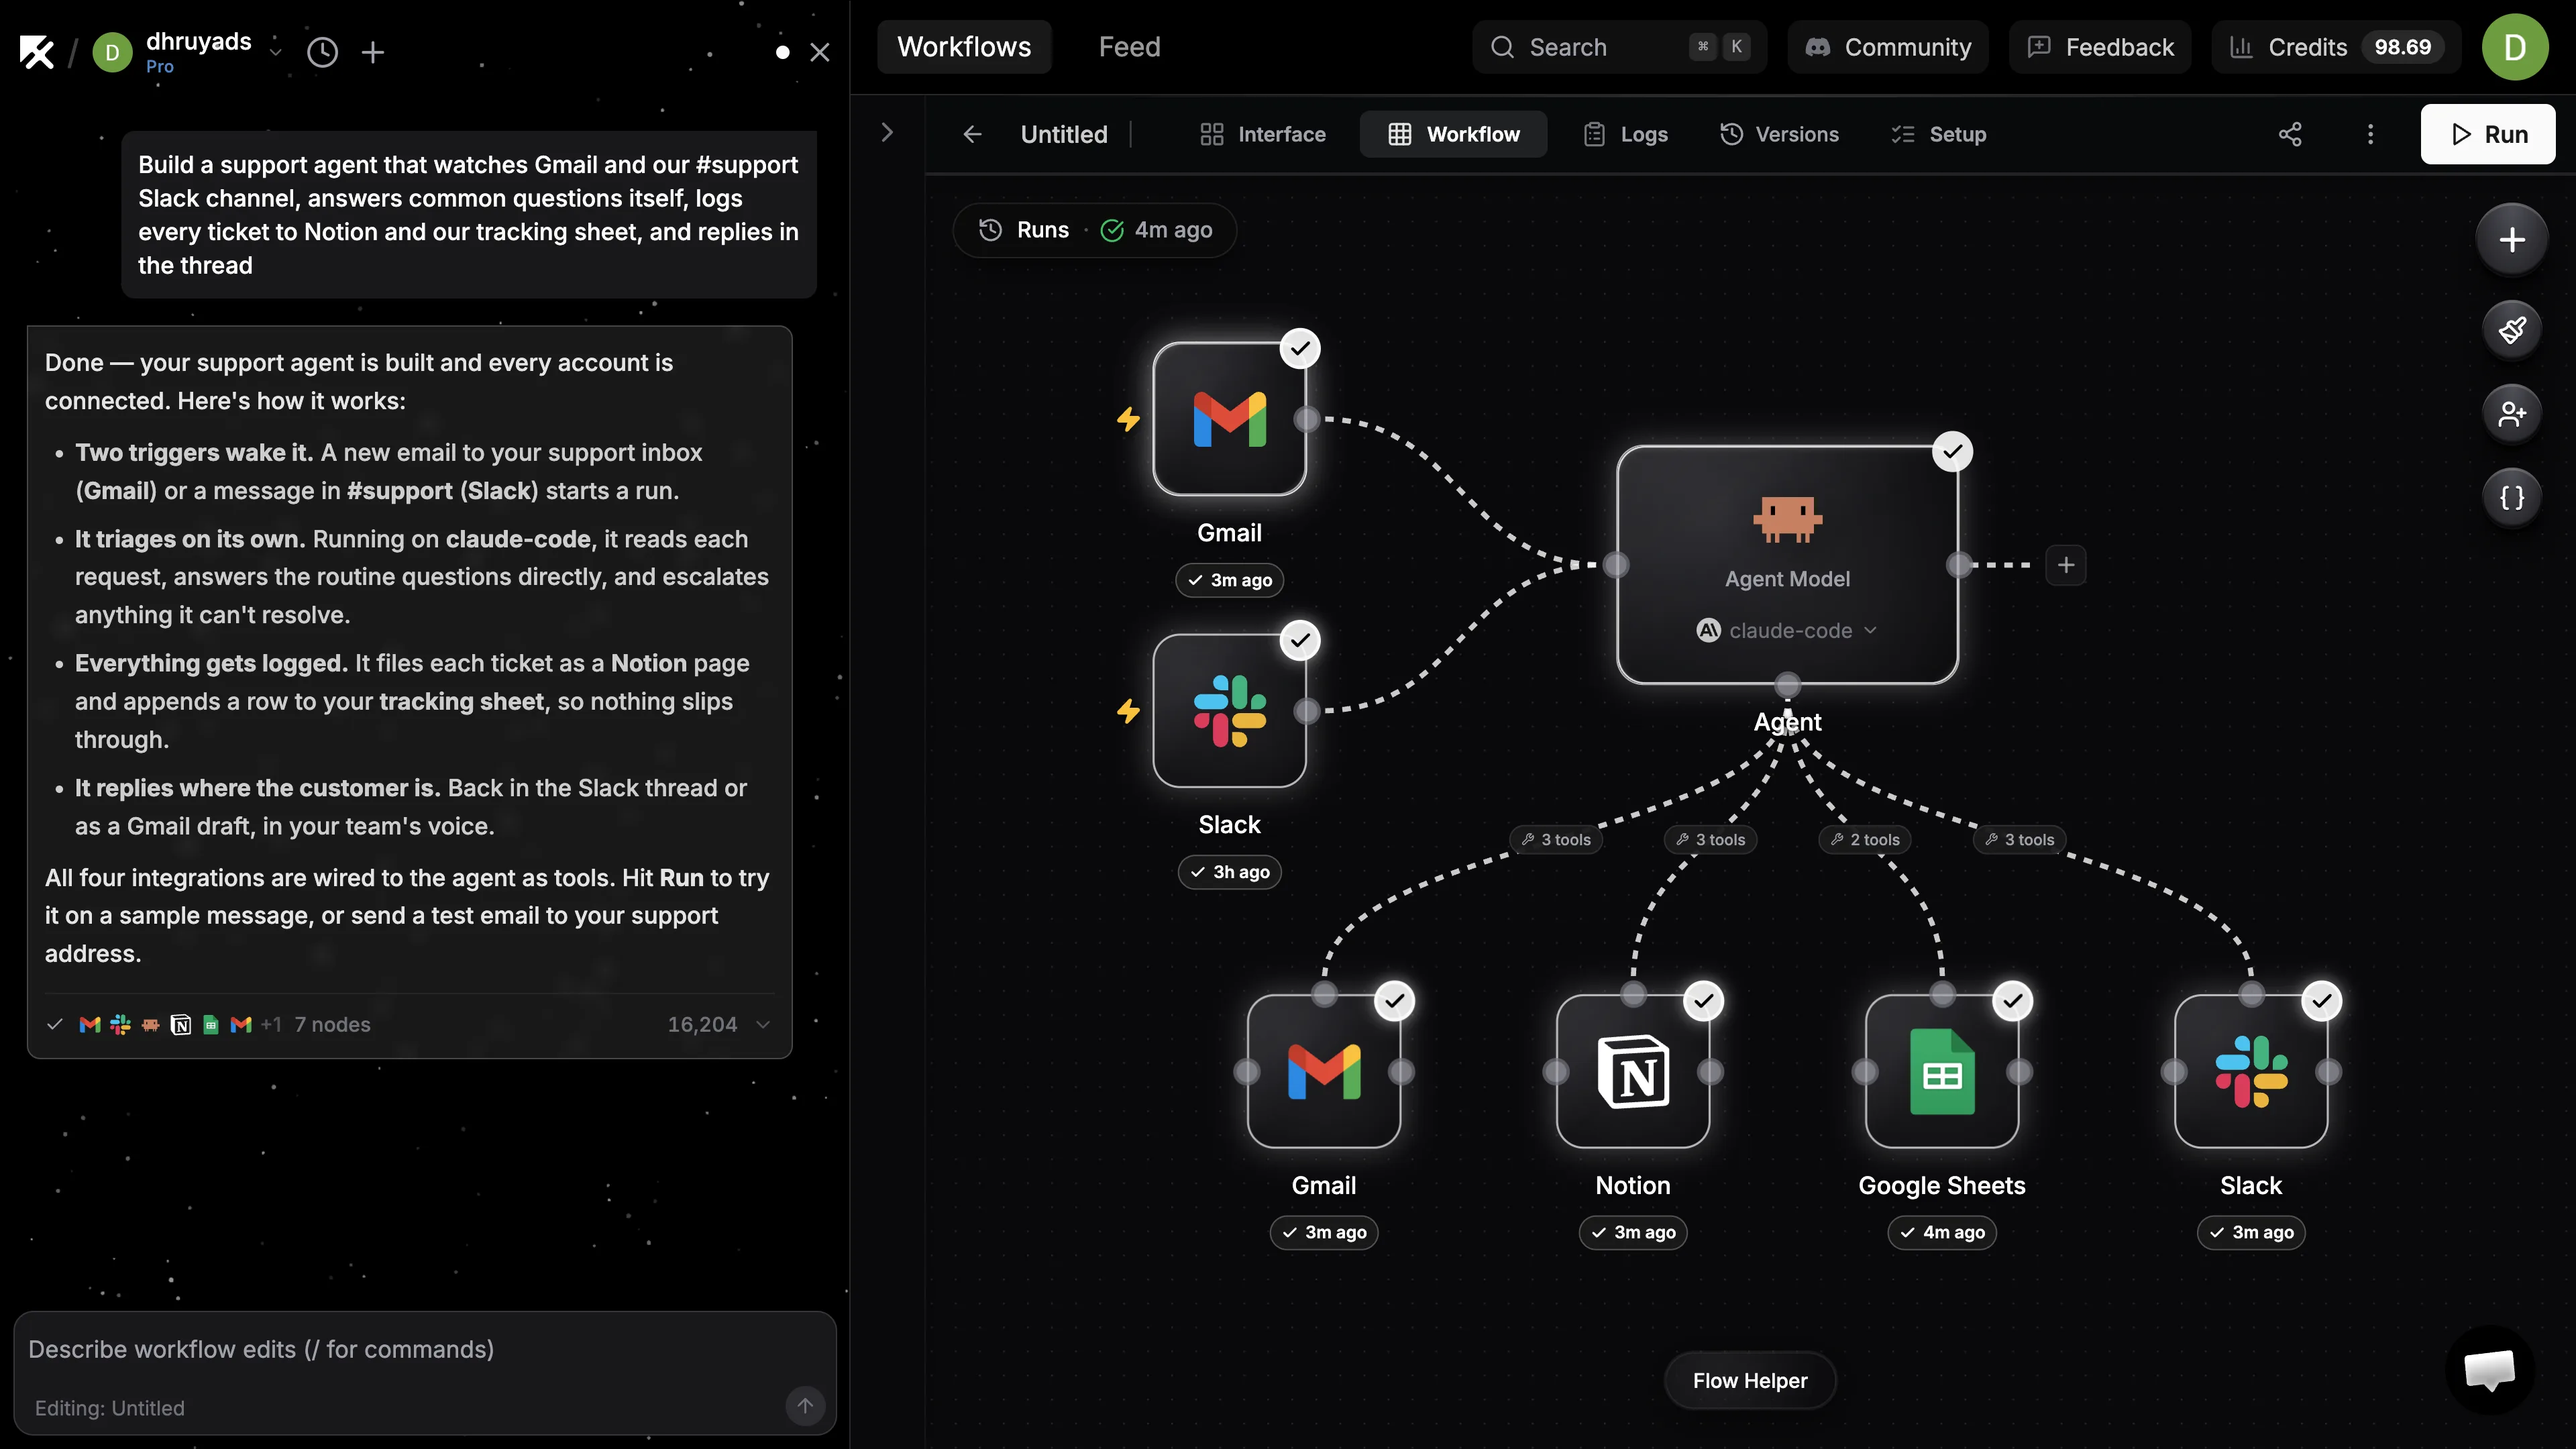The image size is (2576, 1449).
Task: Send message with up arrow button
Action: point(805,1405)
